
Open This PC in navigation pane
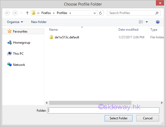pos(18,54)
